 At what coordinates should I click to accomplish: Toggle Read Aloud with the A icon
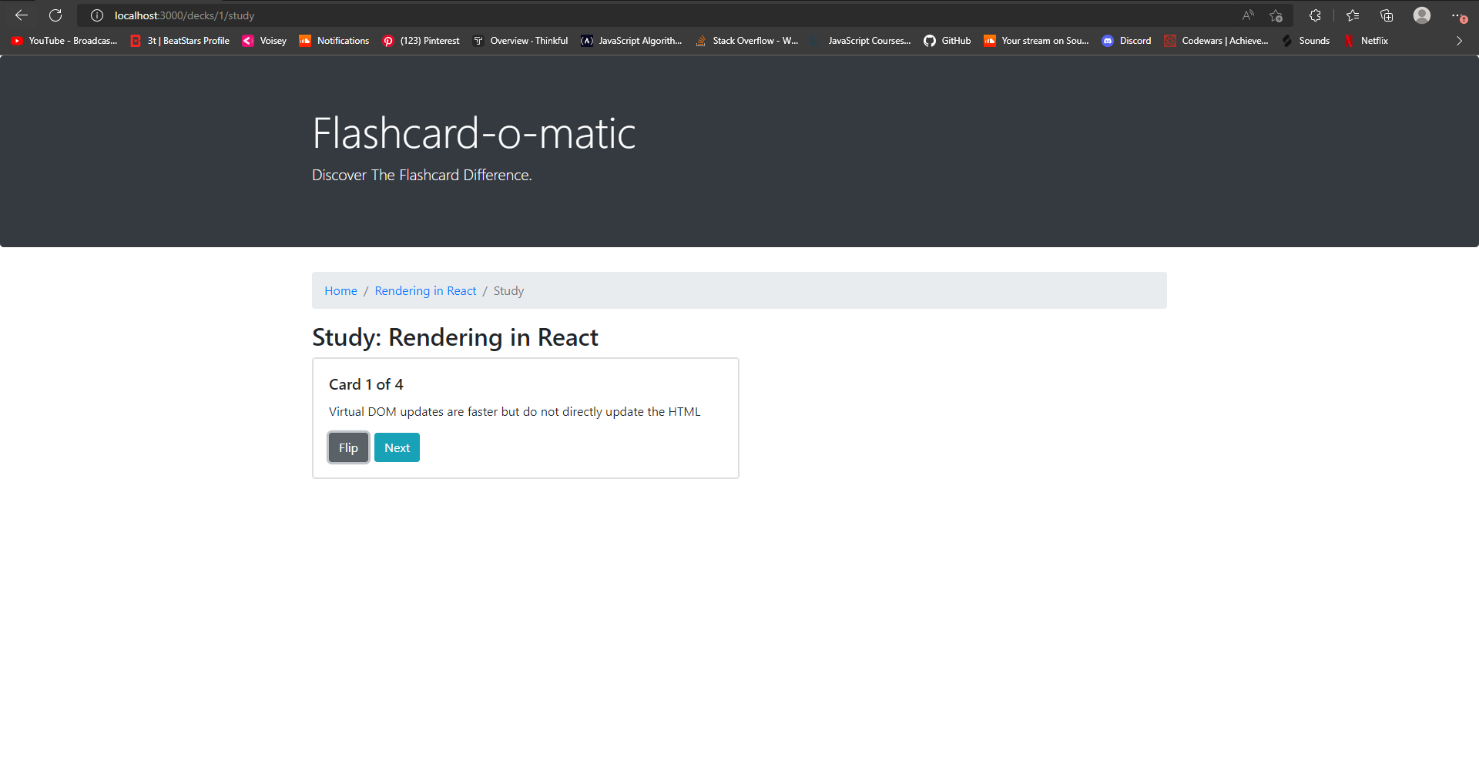1247,15
